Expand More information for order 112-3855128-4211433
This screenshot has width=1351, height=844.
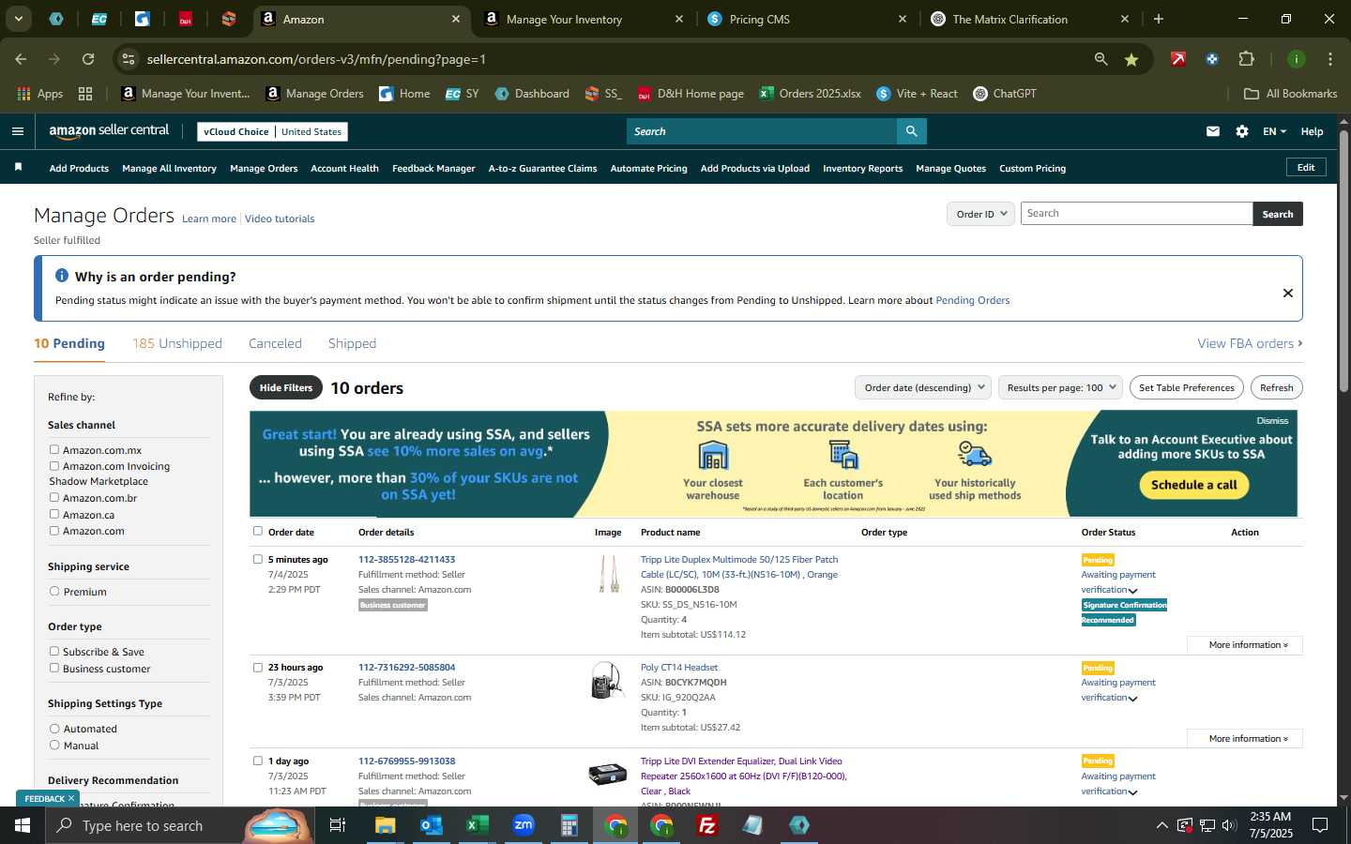point(1245,645)
